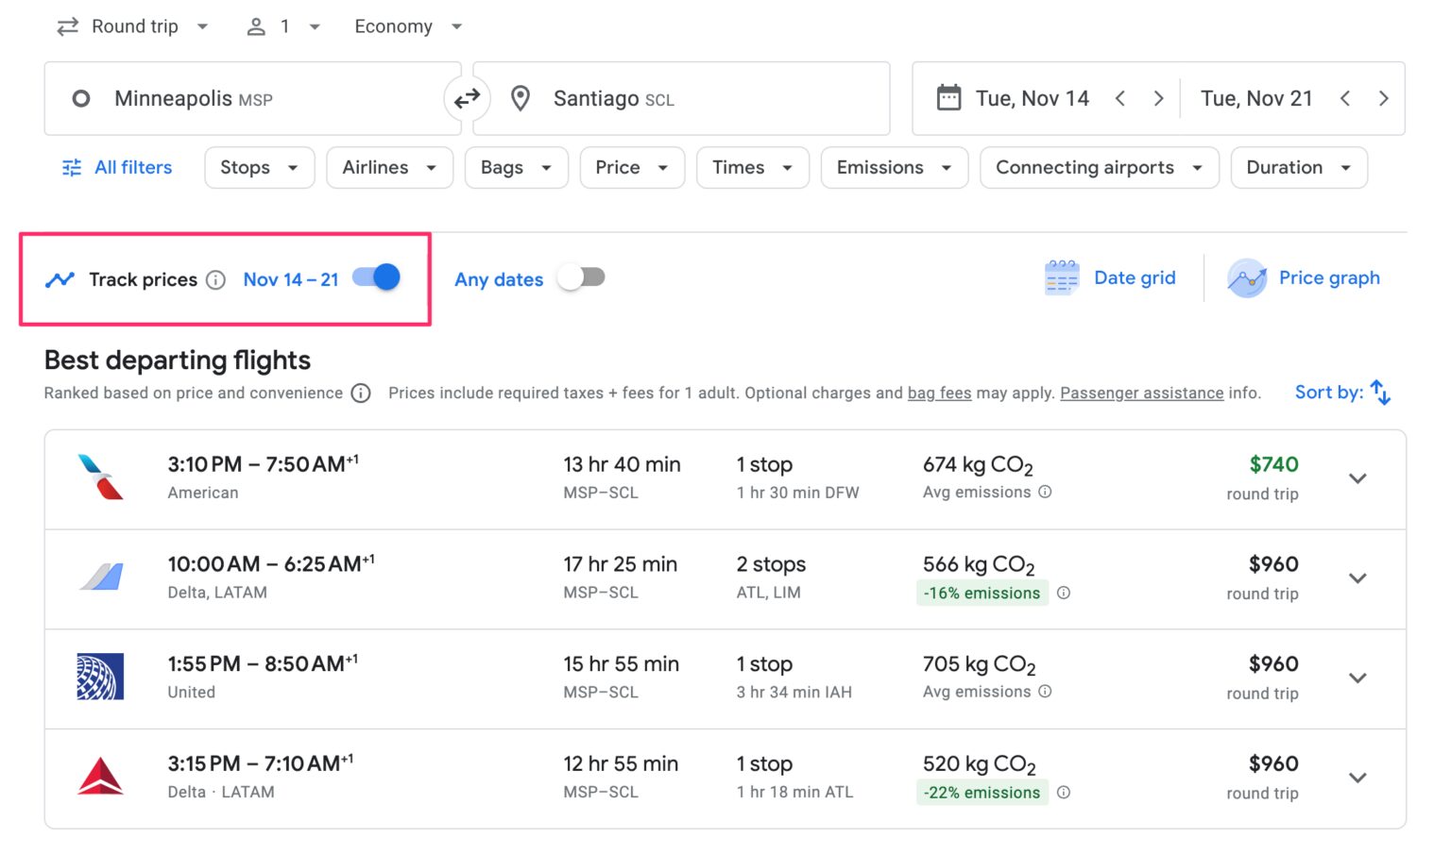
Task: Click the All filters sliders icon
Action: coord(71,167)
